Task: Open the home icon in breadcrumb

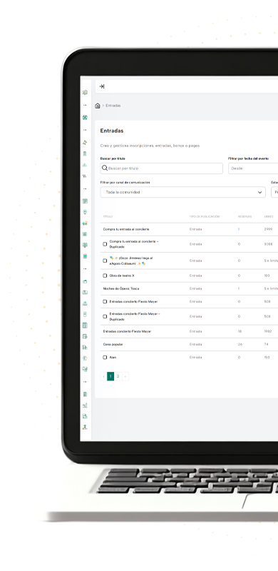Action: pyautogui.click(x=97, y=106)
